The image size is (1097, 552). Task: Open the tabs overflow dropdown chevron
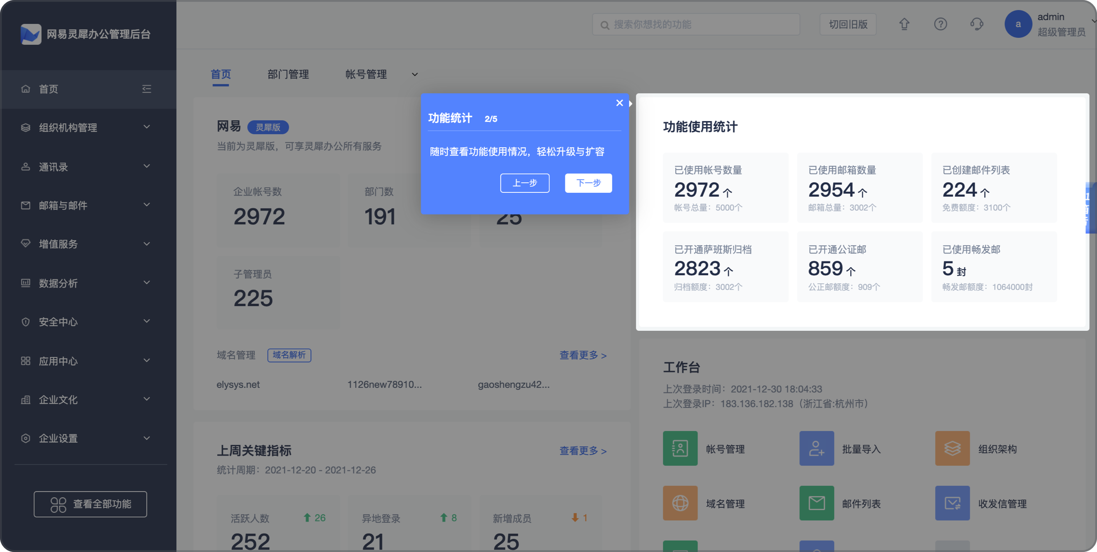coord(415,74)
